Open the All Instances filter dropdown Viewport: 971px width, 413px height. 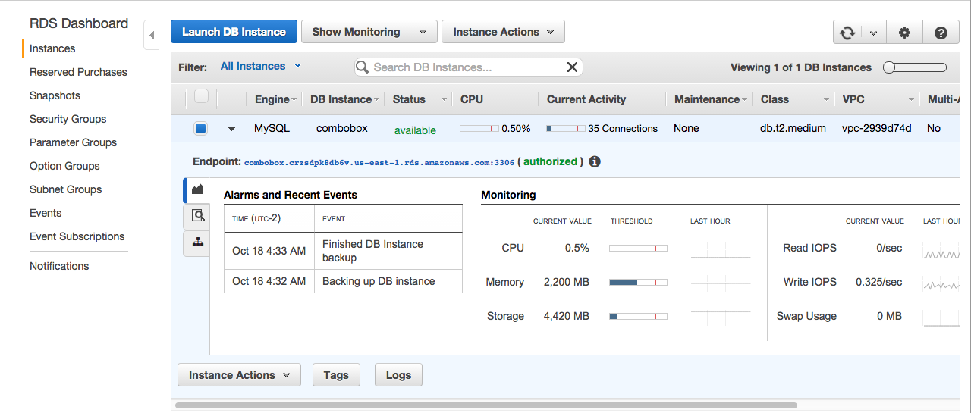[261, 66]
